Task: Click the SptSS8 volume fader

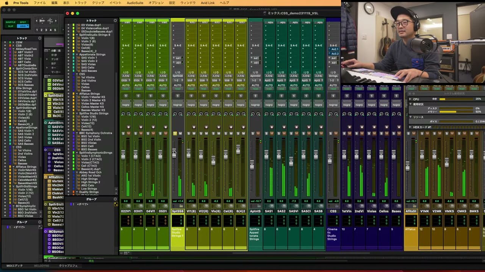Action: 174,153
